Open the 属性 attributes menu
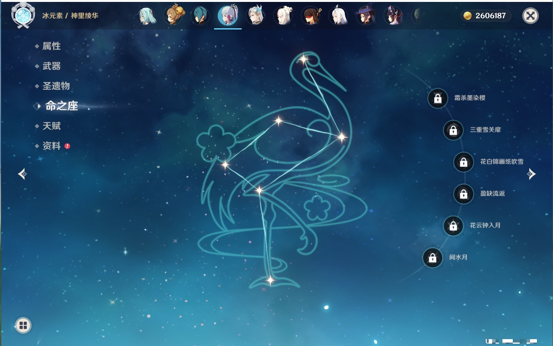 point(51,46)
